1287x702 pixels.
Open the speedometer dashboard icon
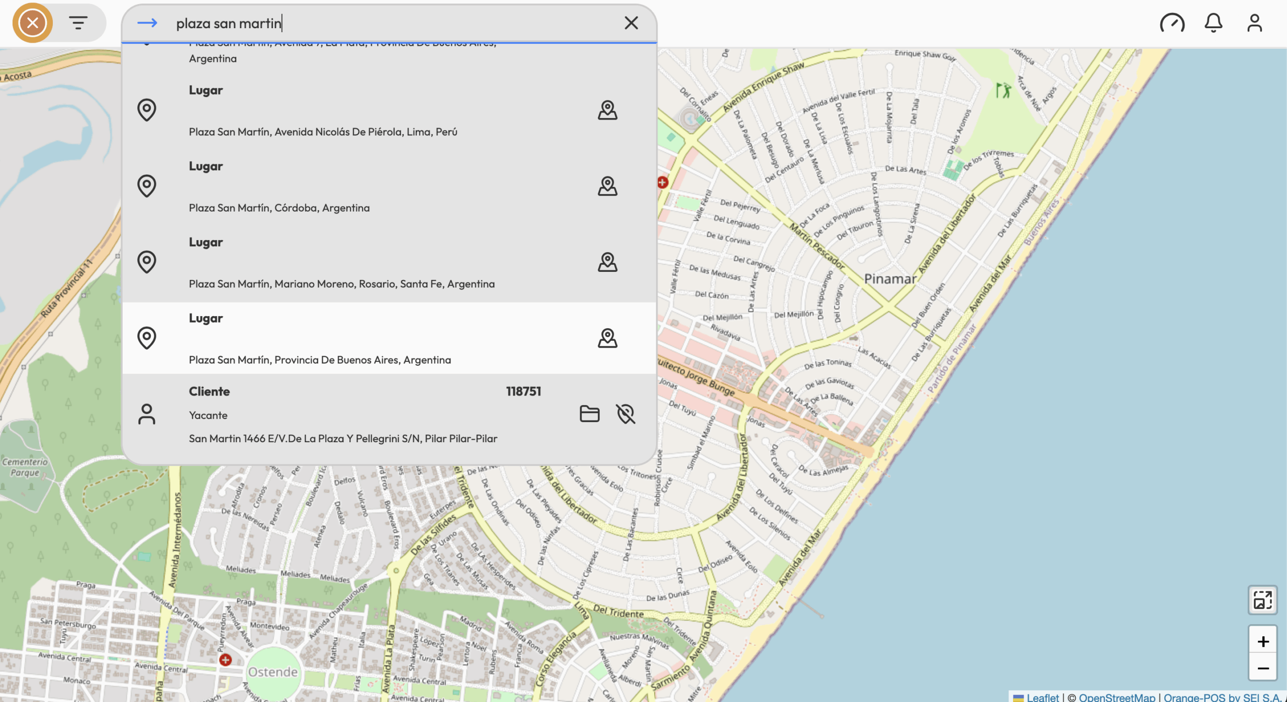(1172, 23)
